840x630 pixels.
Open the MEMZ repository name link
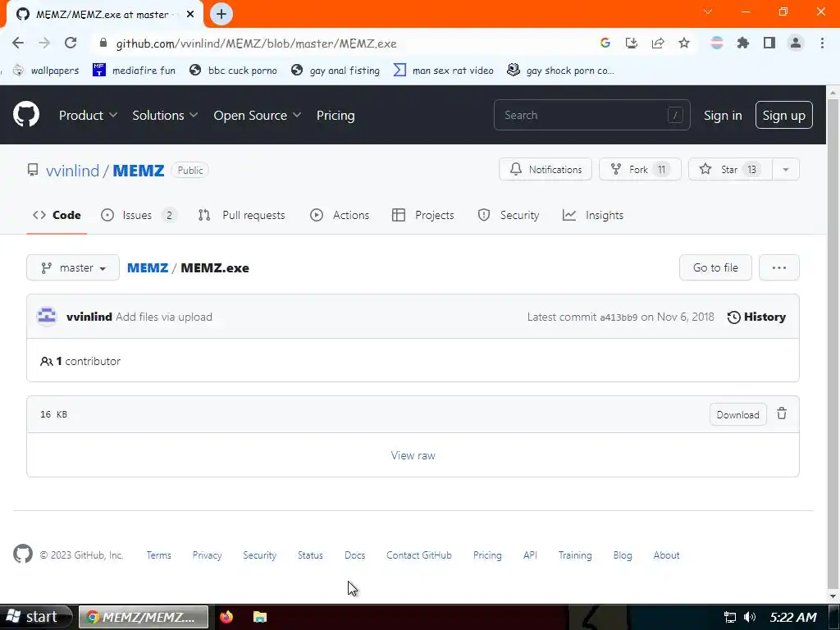138,171
